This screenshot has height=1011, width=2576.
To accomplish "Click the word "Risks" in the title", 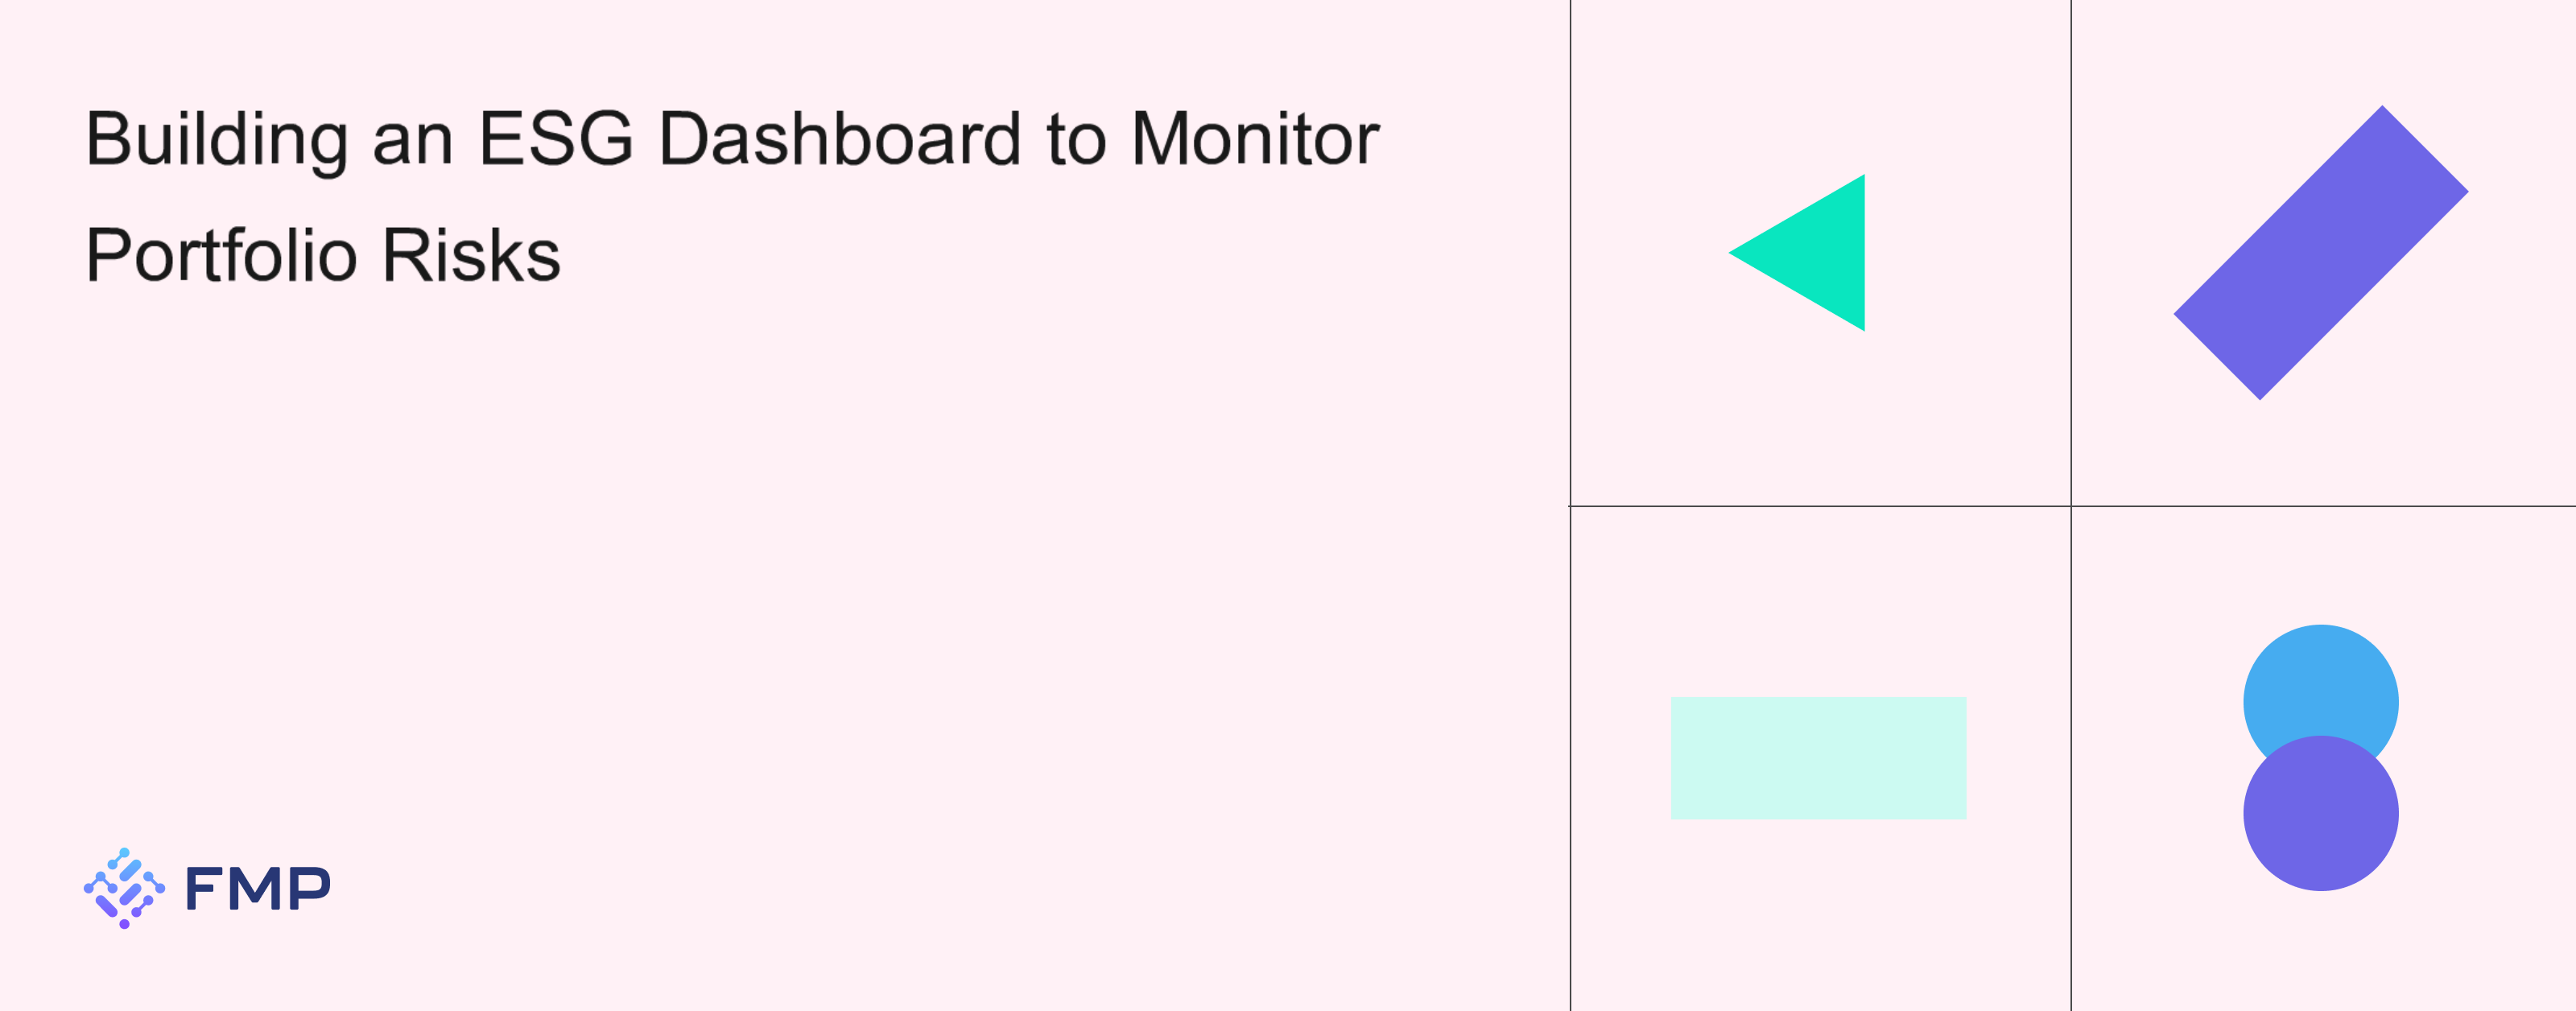I will pyautogui.click(x=471, y=255).
